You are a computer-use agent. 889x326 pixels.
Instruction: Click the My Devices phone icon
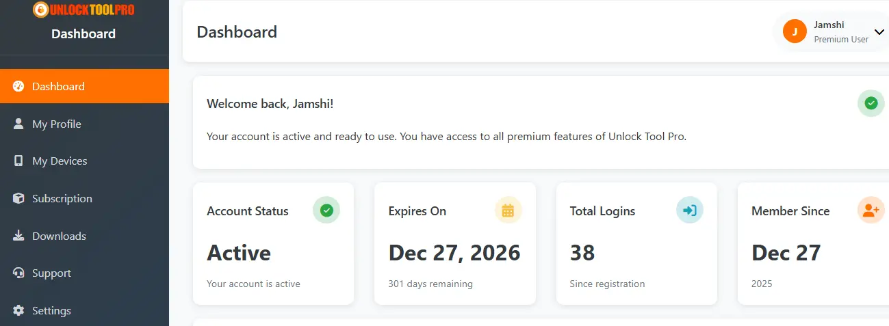[18, 161]
